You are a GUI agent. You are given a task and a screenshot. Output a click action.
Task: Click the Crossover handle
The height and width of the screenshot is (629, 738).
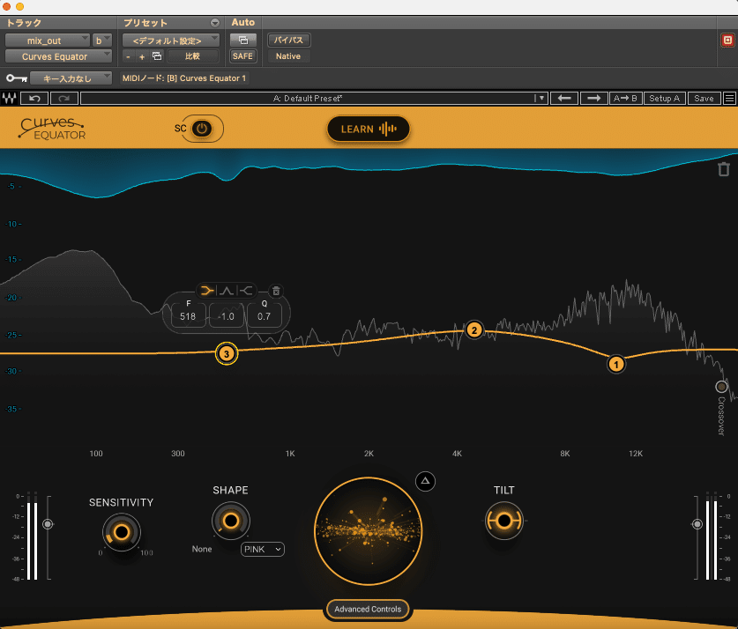[x=721, y=387]
